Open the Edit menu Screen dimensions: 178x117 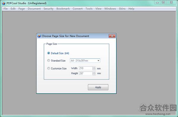coord(13,9)
